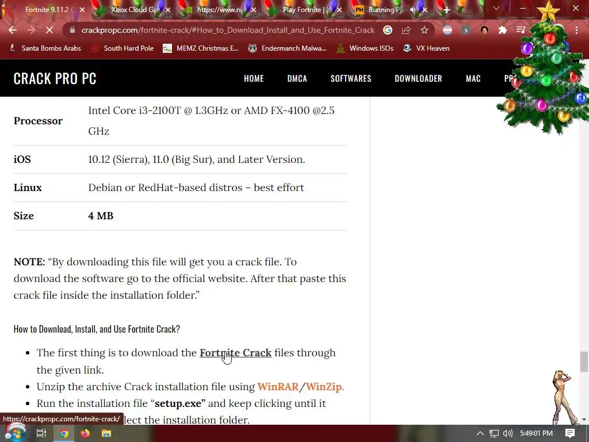Go forward to the next page
This screenshot has height=442, width=589.
click(x=31, y=30)
